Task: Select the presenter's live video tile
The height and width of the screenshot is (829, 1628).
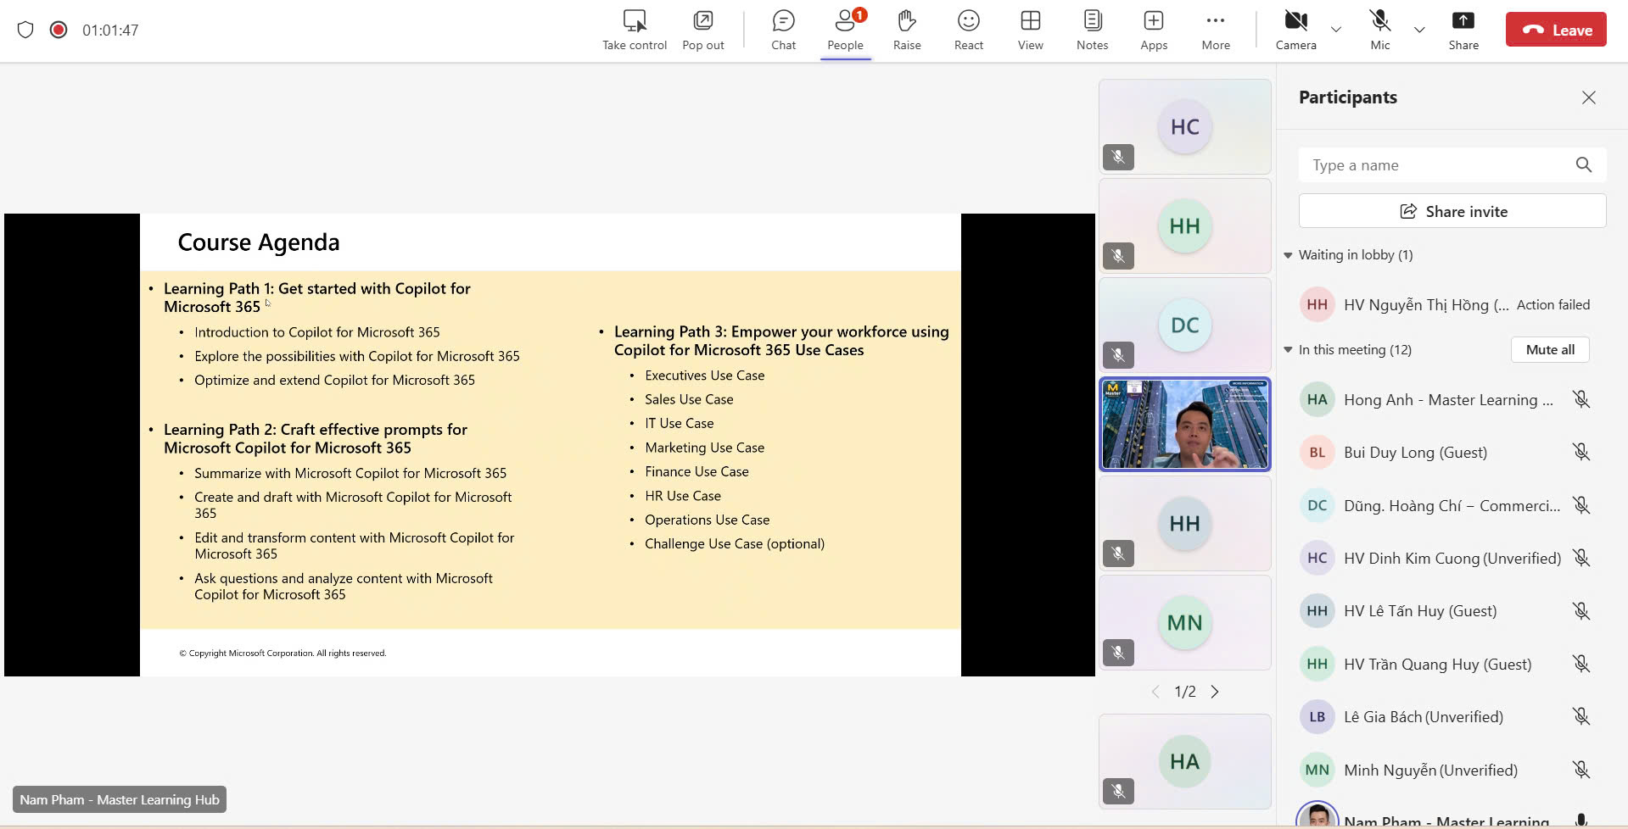Action: click(x=1185, y=424)
